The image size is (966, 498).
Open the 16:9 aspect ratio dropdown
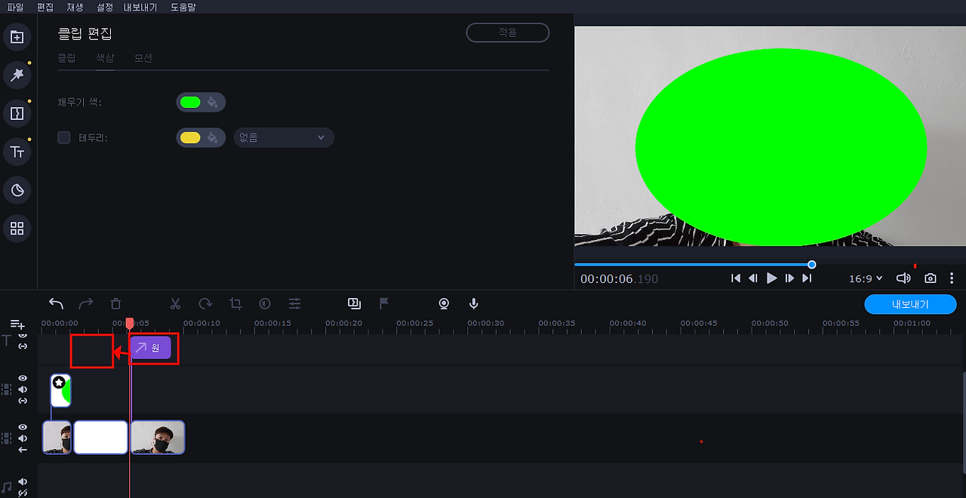tap(866, 278)
